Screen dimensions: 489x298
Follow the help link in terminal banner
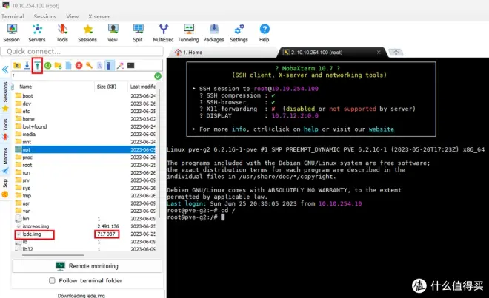tap(311, 129)
